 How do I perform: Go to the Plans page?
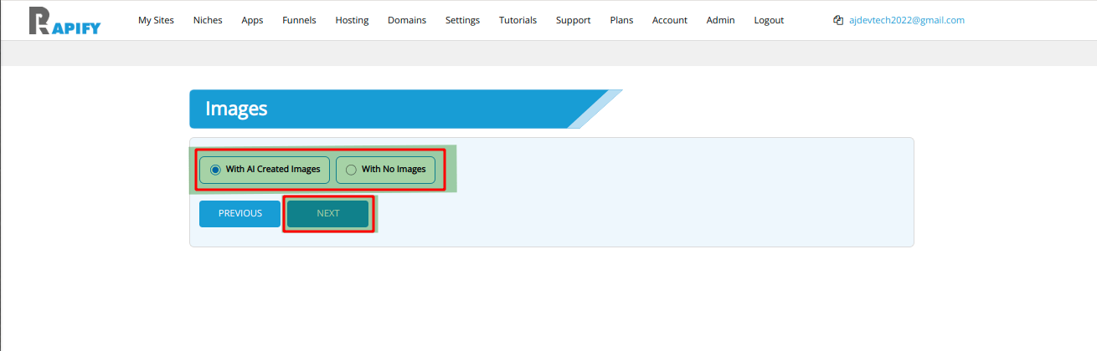621,20
